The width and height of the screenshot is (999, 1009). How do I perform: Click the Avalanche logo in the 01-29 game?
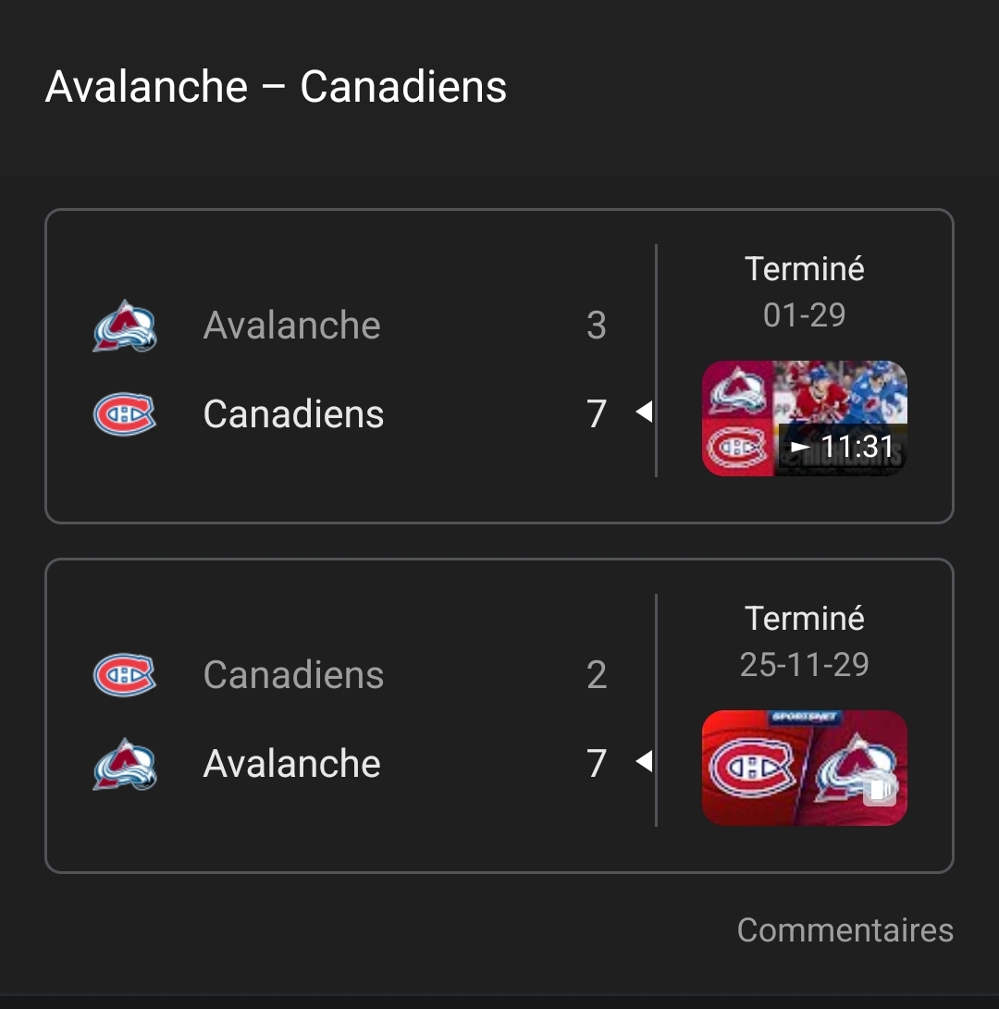125,326
